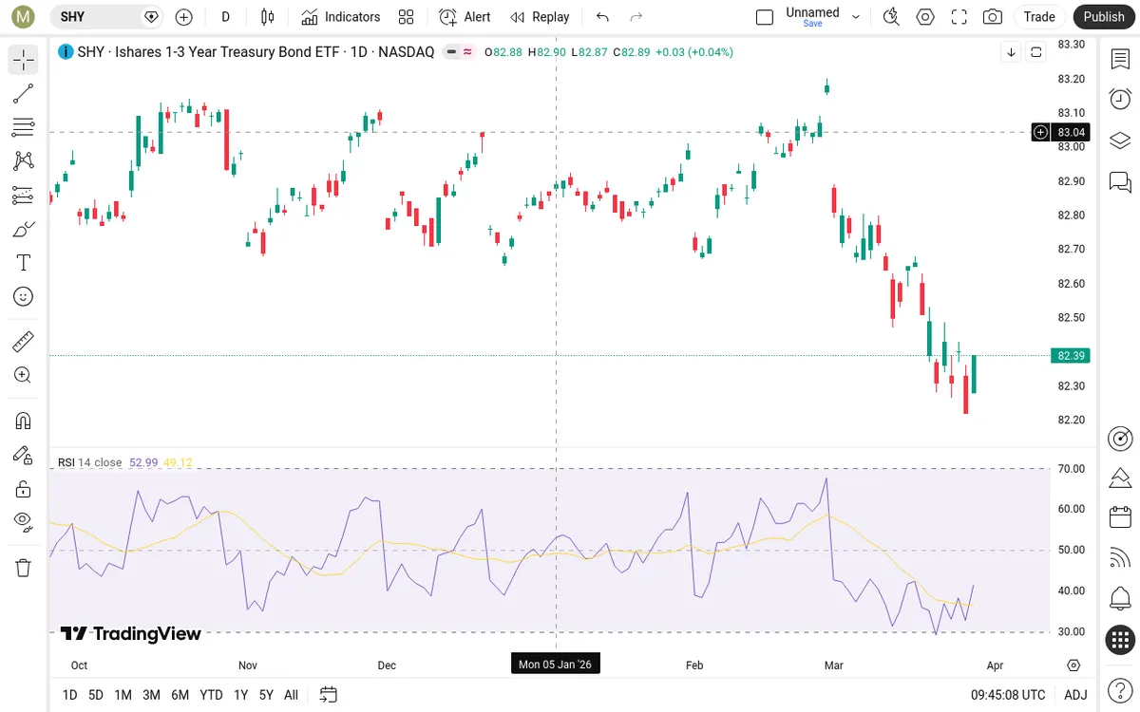
Task: Open the apps grid in sidebar
Action: [x=1120, y=640]
